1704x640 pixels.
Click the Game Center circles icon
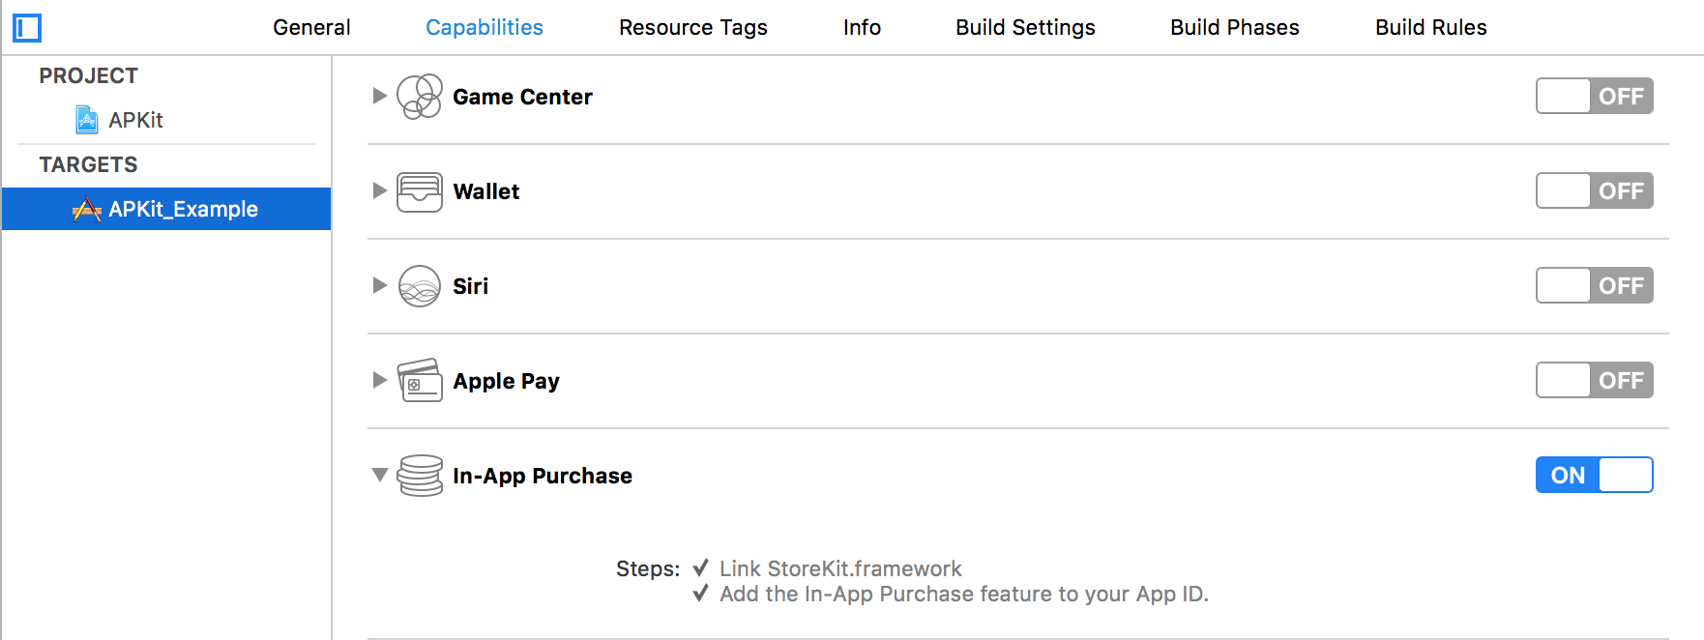pos(420,97)
